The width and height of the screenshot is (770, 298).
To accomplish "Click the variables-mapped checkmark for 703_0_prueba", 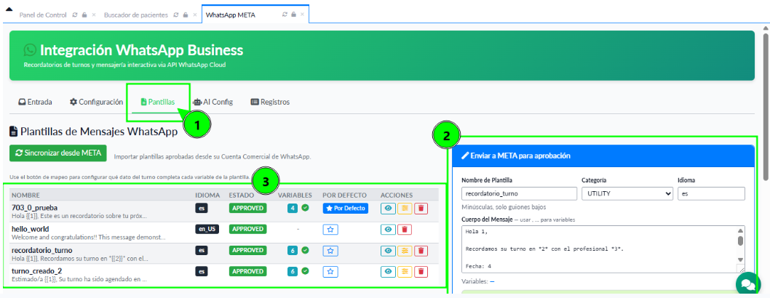I will coord(305,208).
